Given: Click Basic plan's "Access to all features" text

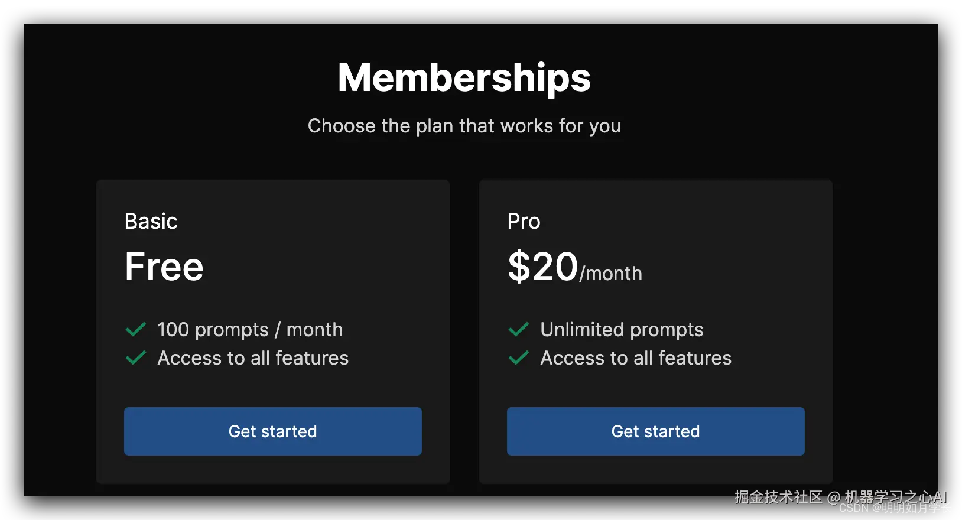Looking at the screenshot, I should [253, 358].
